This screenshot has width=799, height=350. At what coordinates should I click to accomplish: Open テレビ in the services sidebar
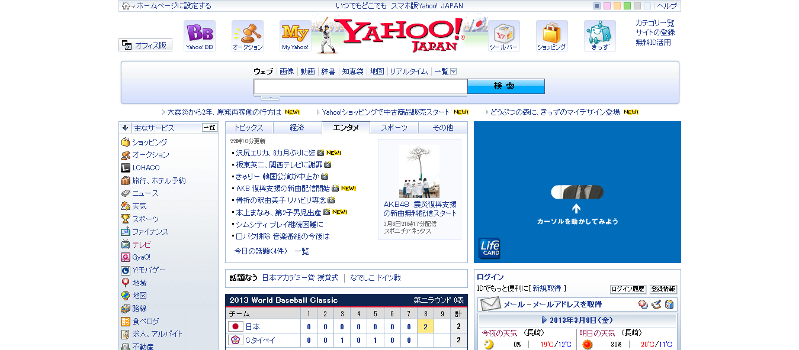[141, 244]
